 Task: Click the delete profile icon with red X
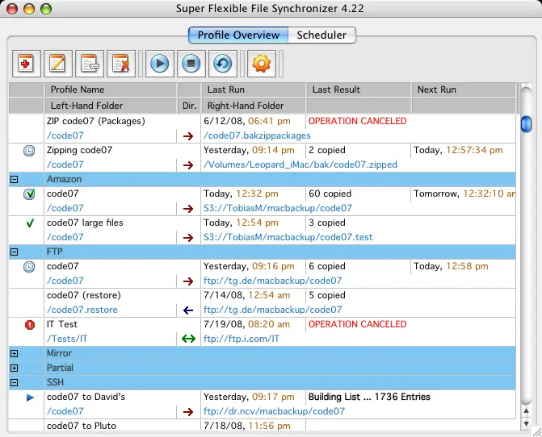(121, 64)
